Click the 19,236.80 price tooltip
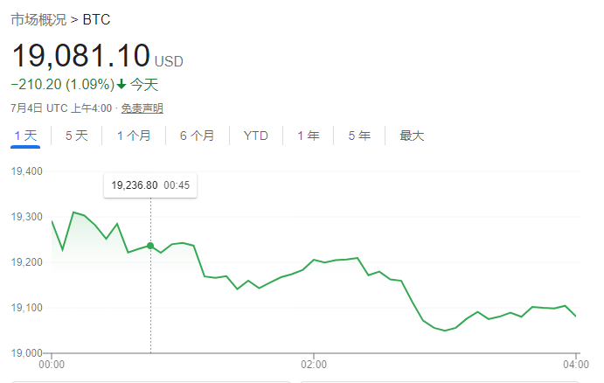604x383 pixels. (150, 185)
